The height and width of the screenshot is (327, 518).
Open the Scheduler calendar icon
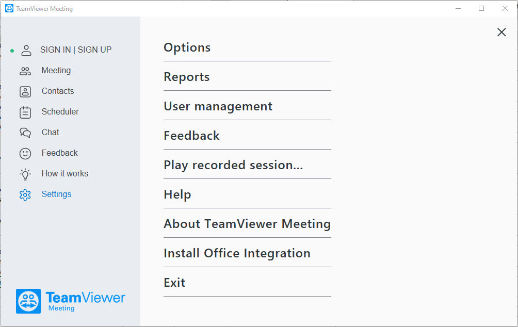tap(25, 112)
